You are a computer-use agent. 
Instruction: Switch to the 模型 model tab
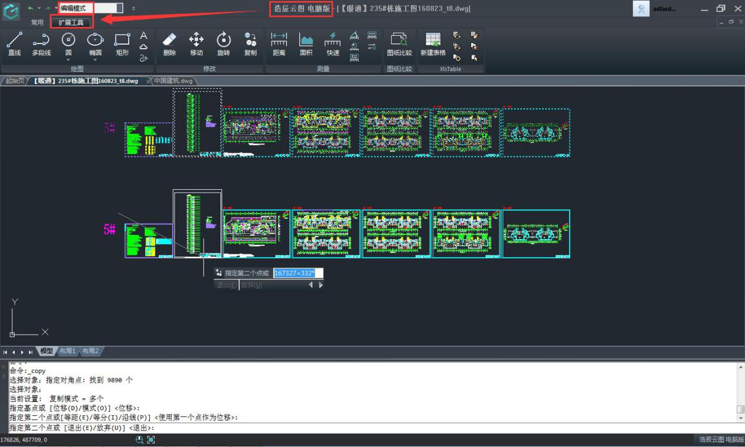click(x=46, y=351)
